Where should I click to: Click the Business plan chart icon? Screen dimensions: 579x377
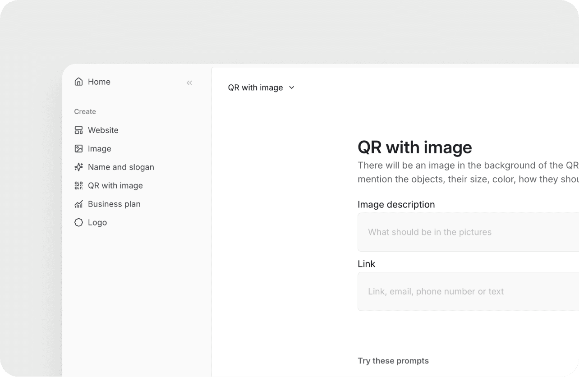(x=78, y=204)
